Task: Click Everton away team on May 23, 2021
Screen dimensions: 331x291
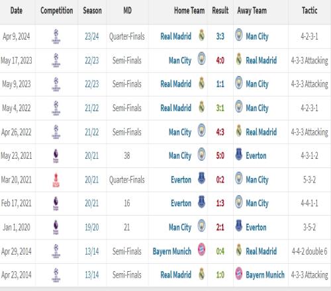Action: (256, 155)
